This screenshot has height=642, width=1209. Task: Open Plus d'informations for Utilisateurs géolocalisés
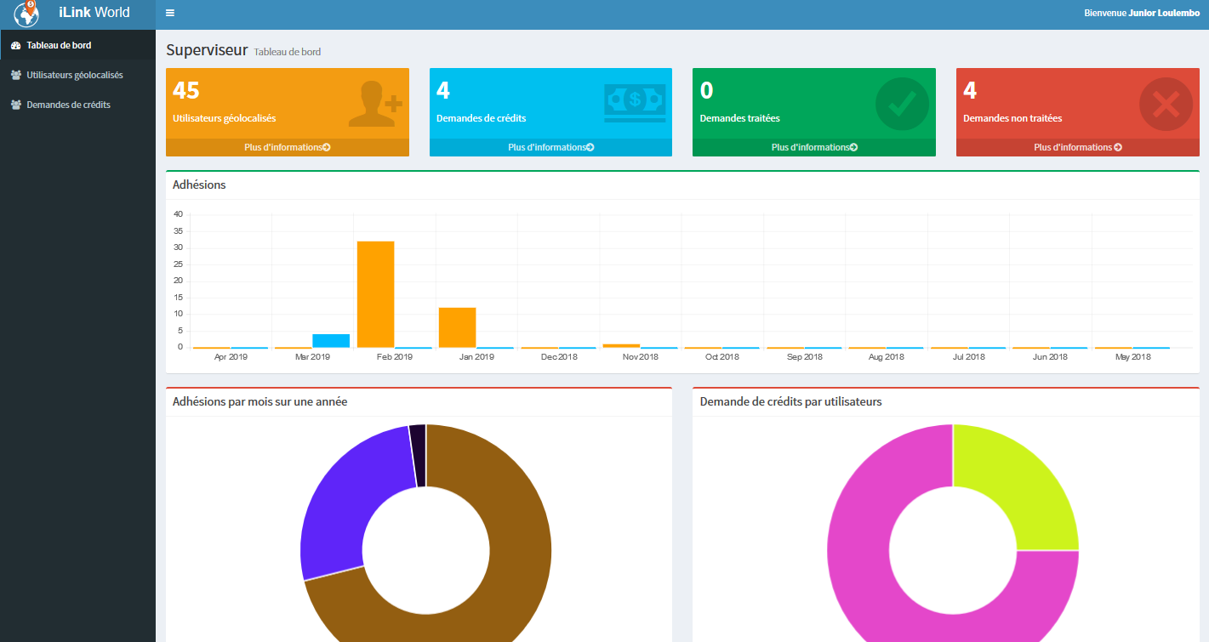287,147
